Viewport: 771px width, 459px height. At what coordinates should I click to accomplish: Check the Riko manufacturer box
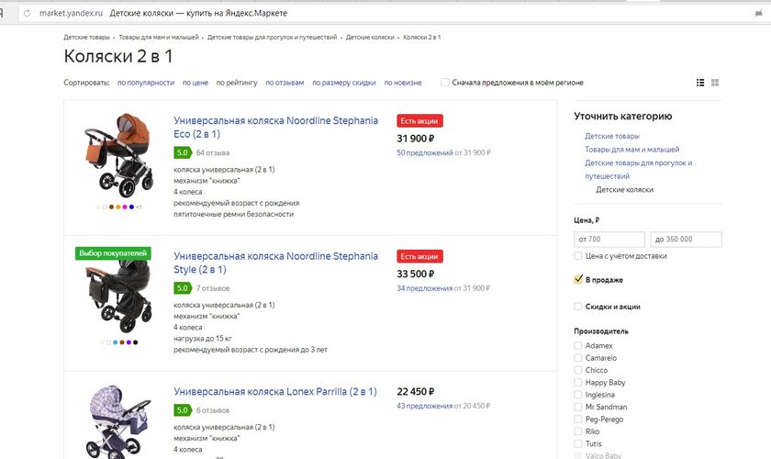pyautogui.click(x=578, y=431)
